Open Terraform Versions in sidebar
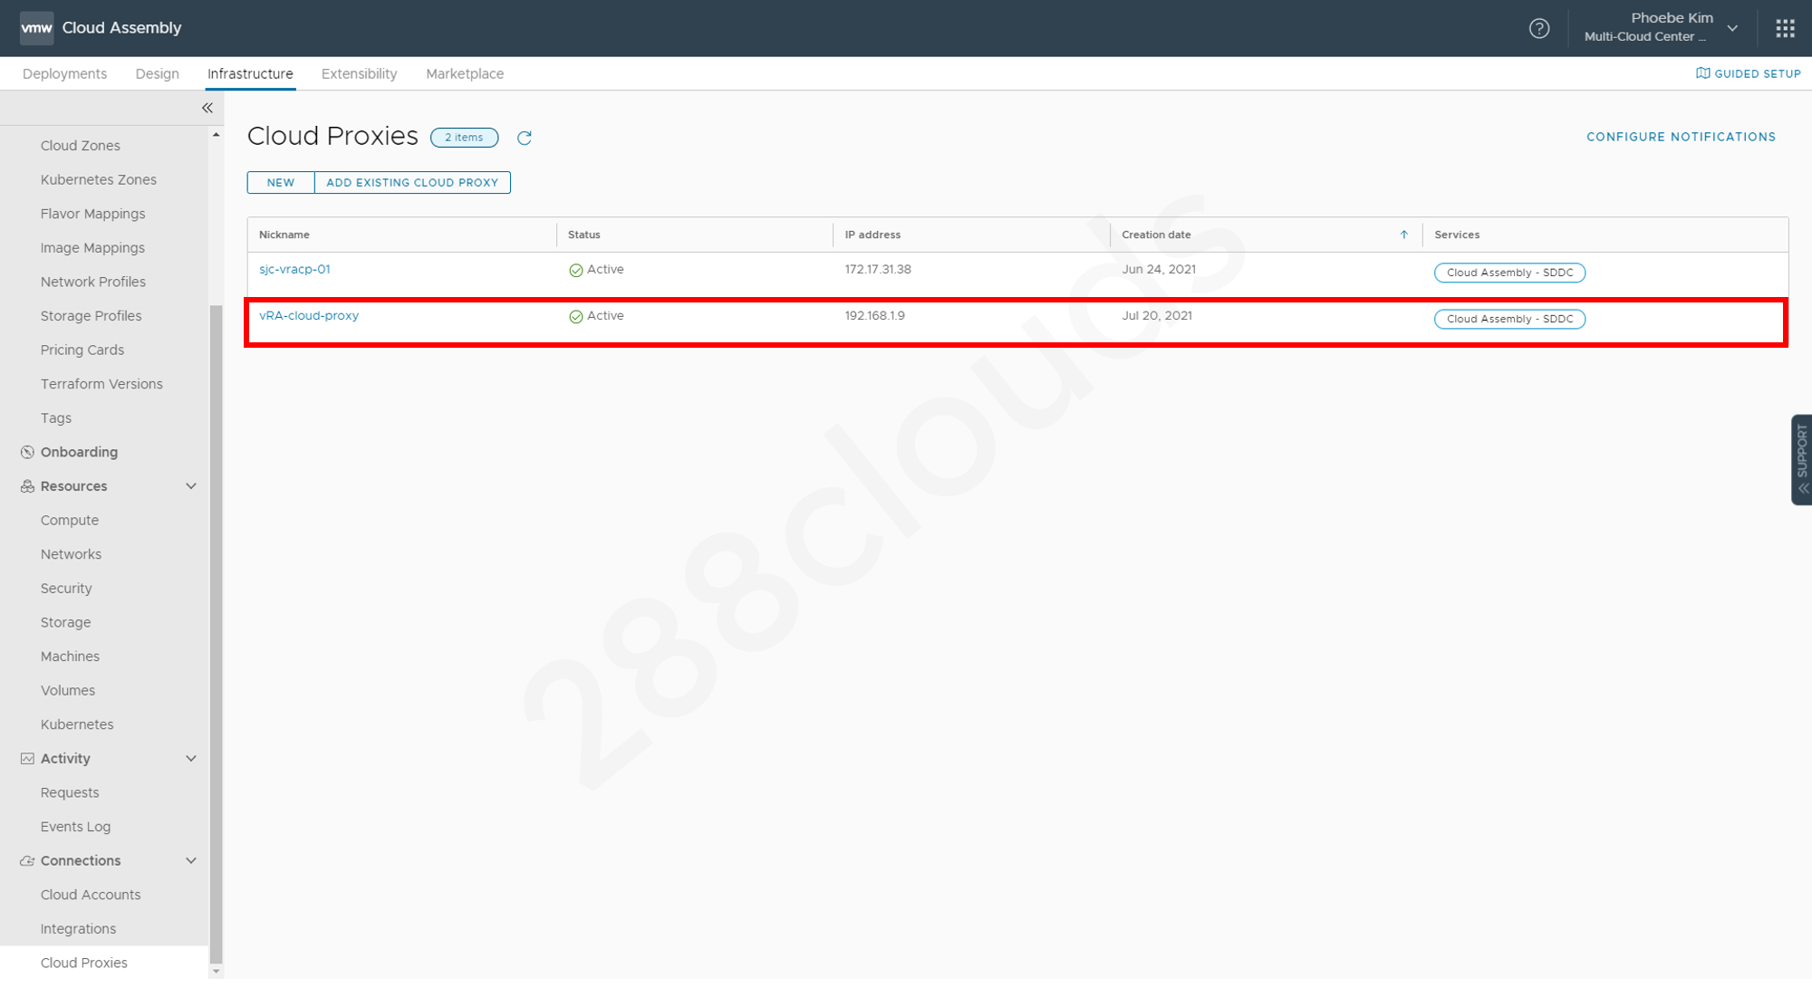 [x=101, y=384]
